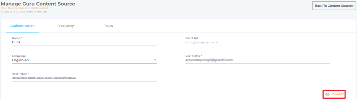Go back via Back To Content Sources
357x100 pixels.
pyautogui.click(x=334, y=6)
